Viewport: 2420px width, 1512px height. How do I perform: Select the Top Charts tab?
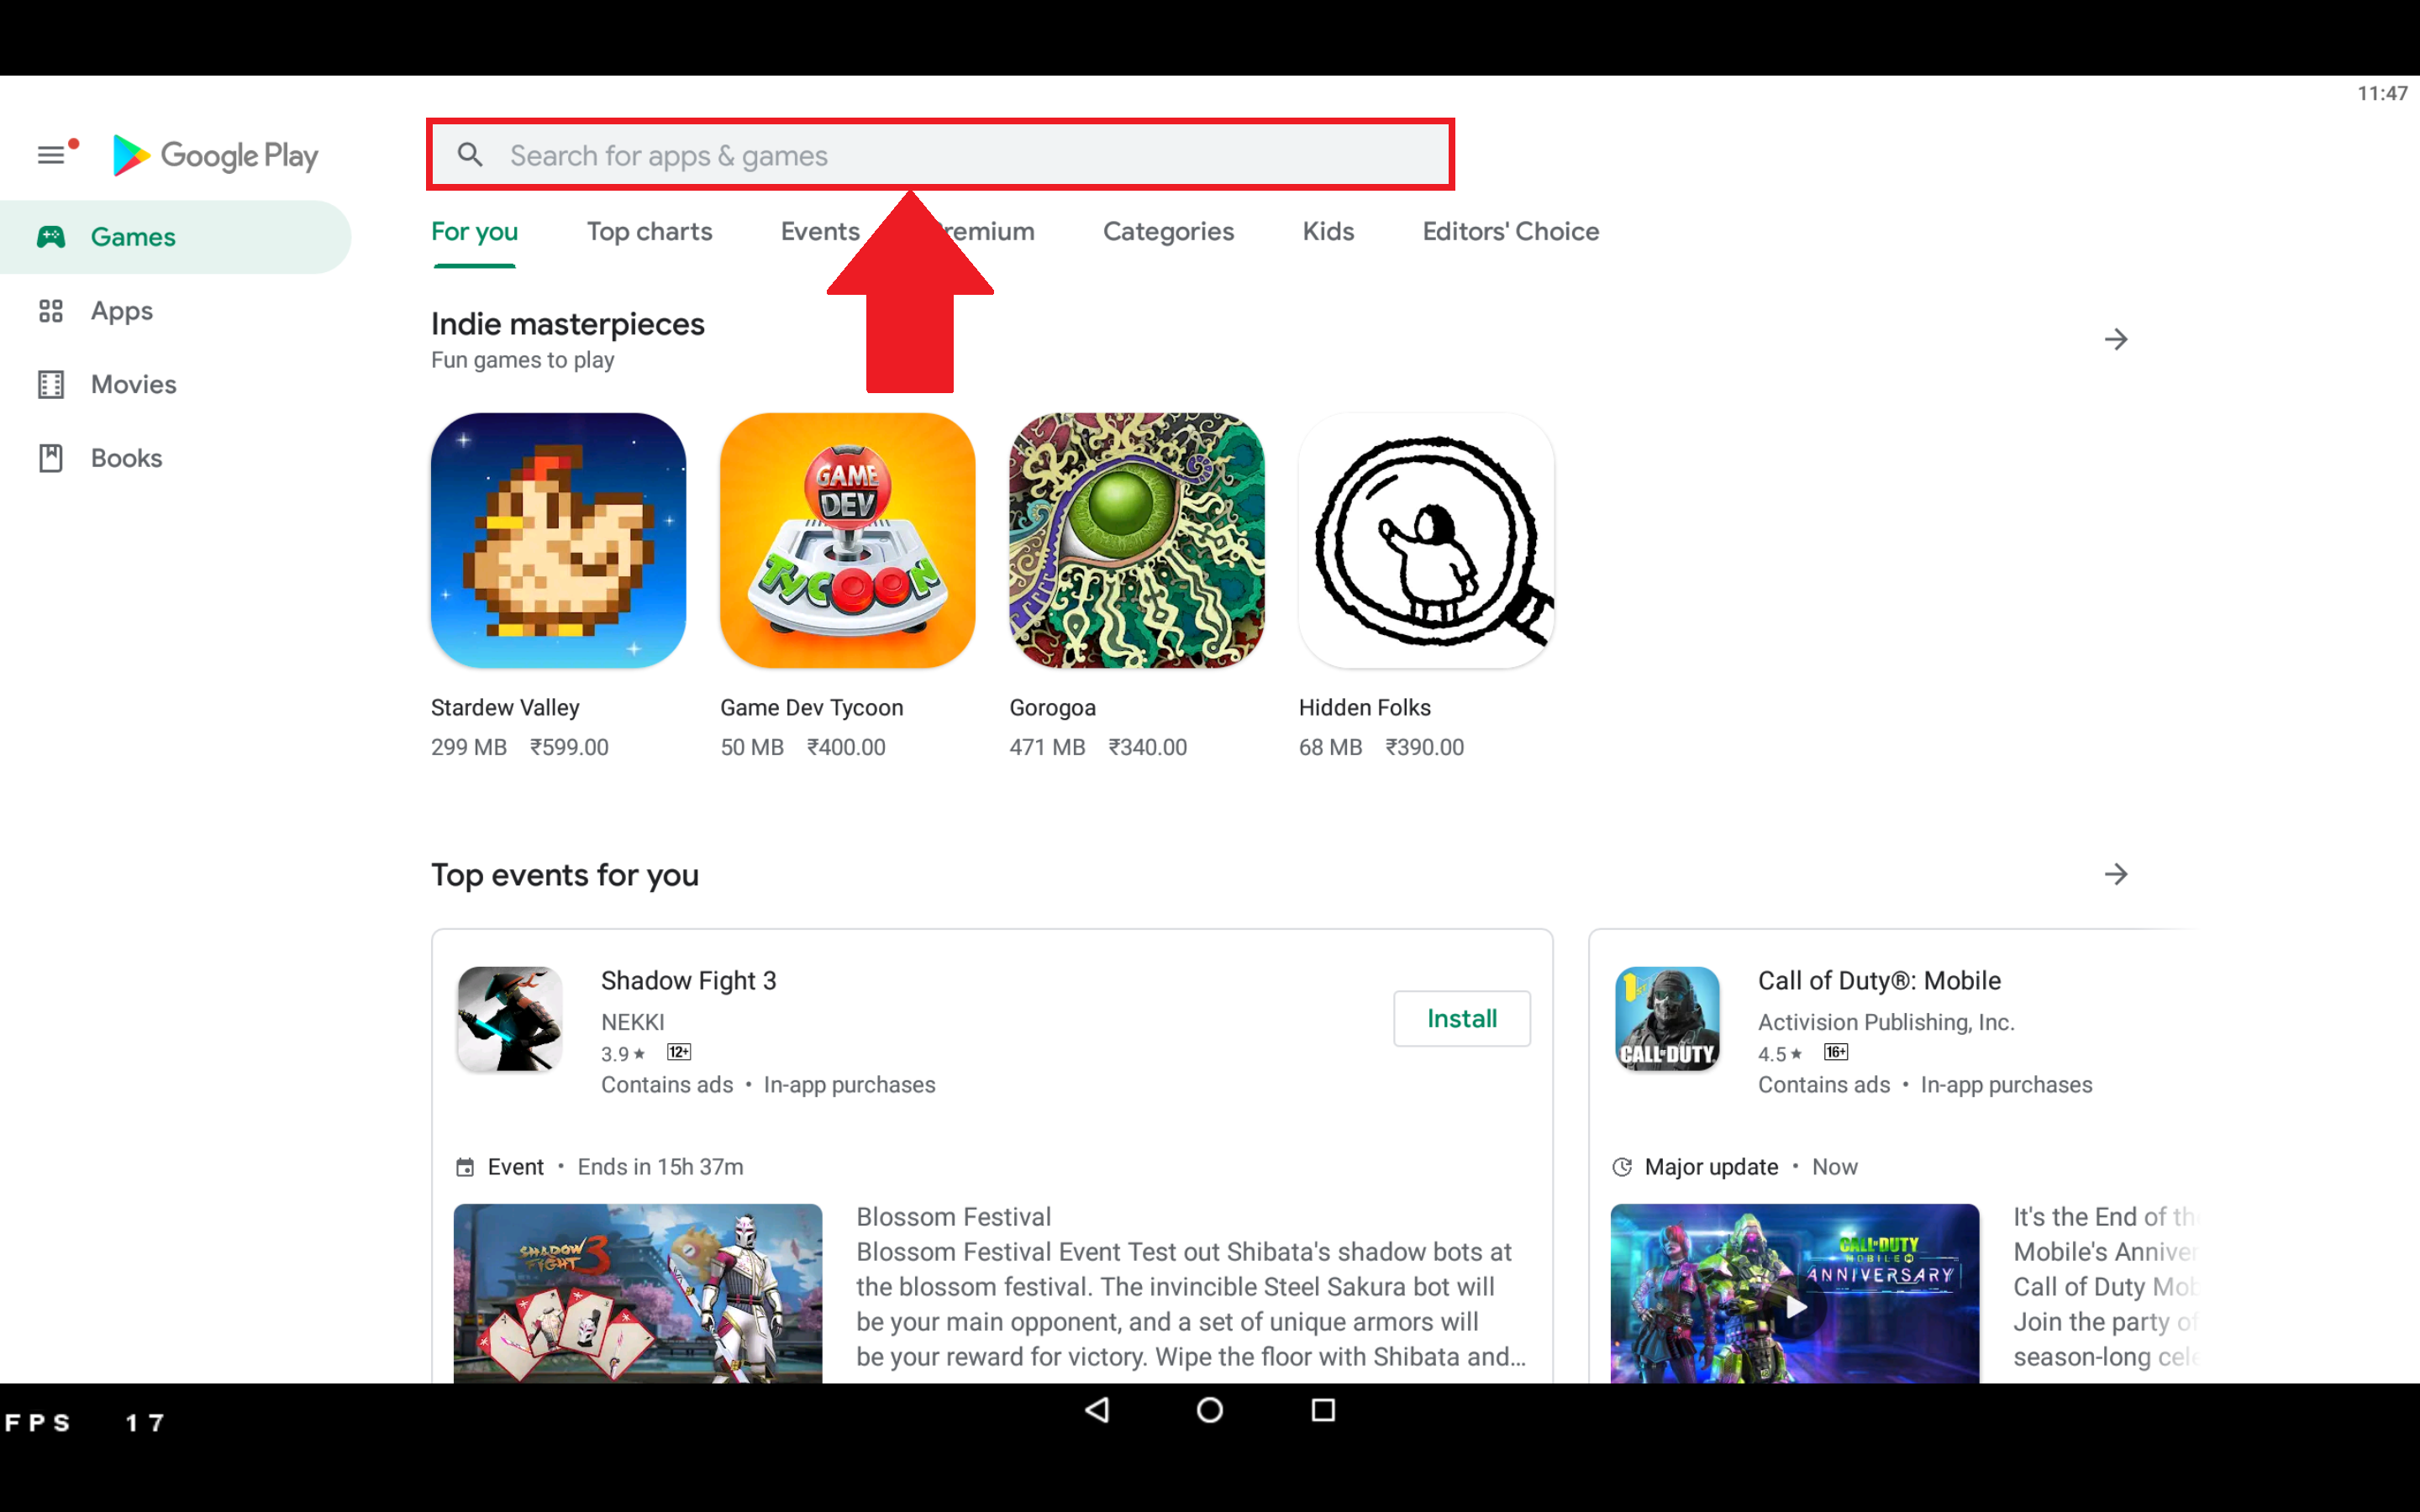(x=648, y=230)
